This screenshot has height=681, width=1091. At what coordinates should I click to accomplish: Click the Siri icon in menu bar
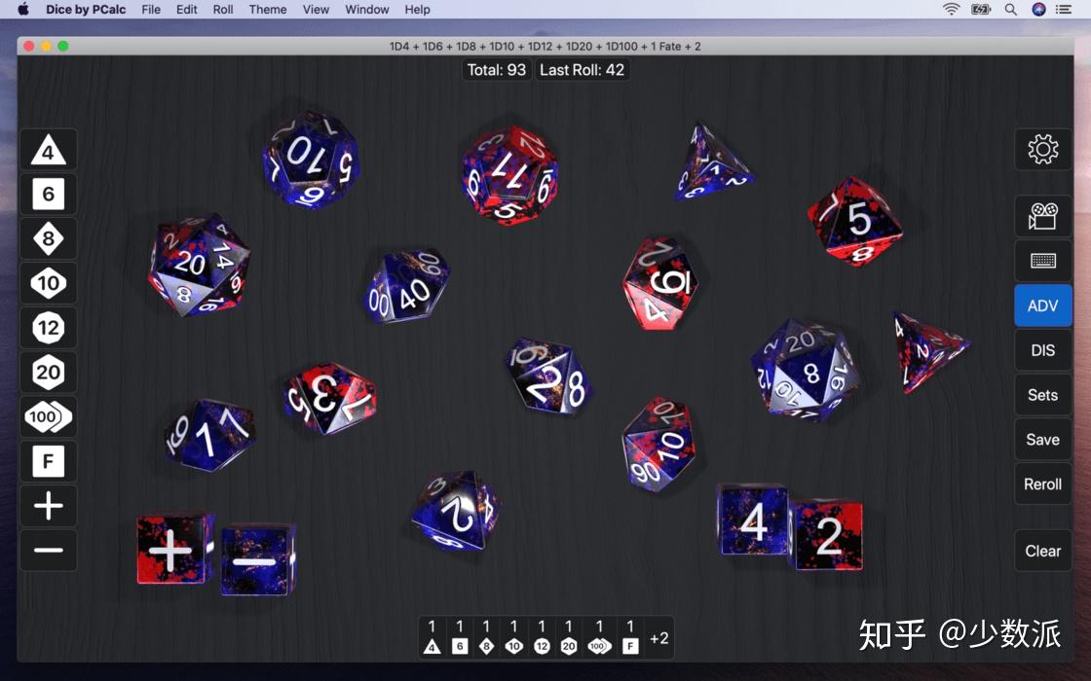click(1038, 9)
